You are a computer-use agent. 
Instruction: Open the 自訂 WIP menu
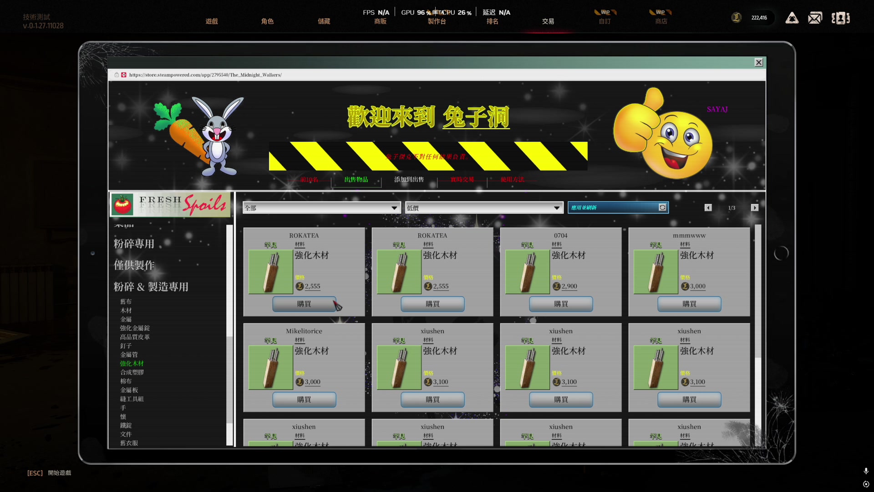[x=605, y=21]
